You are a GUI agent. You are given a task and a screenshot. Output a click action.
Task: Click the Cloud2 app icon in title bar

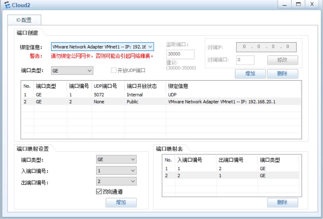pyautogui.click(x=7, y=5)
